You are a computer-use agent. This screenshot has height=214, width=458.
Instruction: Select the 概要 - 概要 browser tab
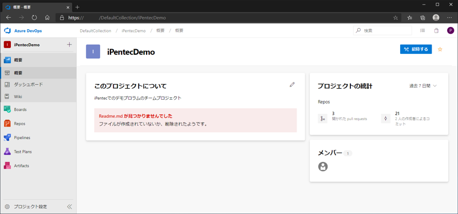pyautogui.click(x=37, y=7)
